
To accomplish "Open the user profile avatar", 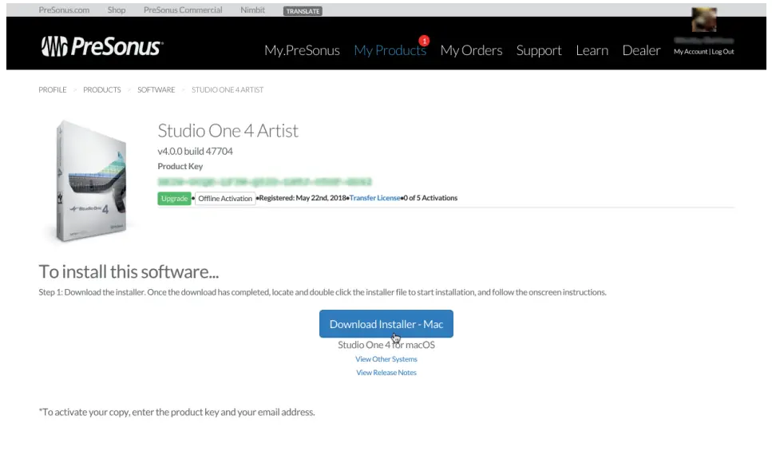I will 703,20.
